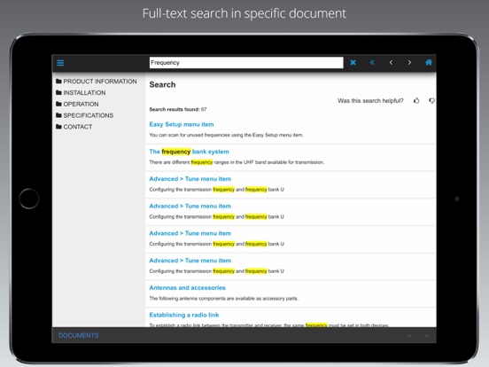This screenshot has width=489, height=367.
Task: Clear the search with the X icon
Action: (353, 62)
